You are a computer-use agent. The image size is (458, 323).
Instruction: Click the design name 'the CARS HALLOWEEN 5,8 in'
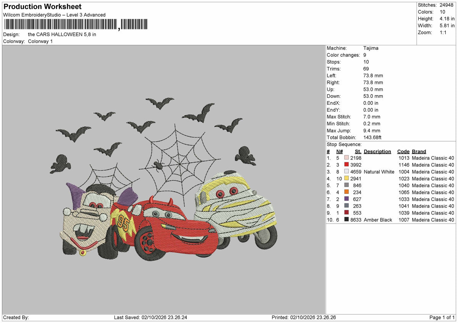62,34
